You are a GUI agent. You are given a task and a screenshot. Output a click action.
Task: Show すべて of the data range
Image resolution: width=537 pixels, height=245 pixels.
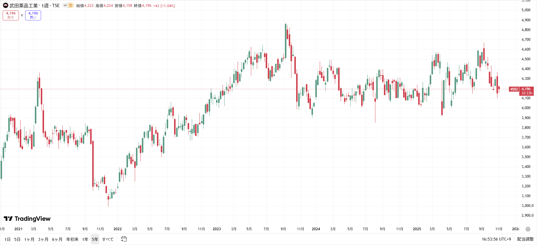pyautogui.click(x=108, y=239)
